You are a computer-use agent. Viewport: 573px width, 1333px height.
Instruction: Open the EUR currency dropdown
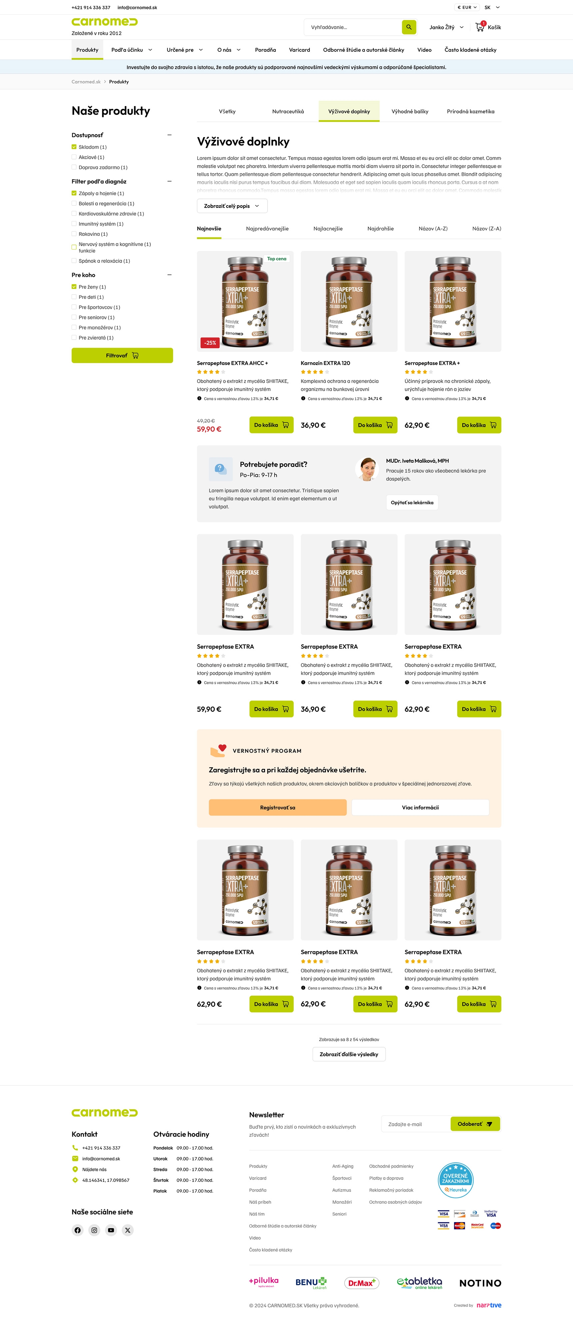pyautogui.click(x=467, y=7)
